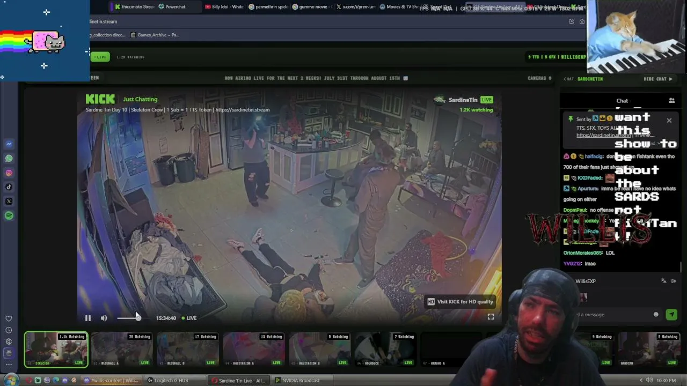Click the green LIVE badge in header
This screenshot has height=386, width=687.
pos(100,57)
